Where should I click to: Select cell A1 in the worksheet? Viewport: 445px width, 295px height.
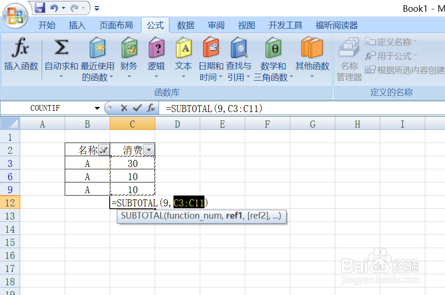[42, 136]
